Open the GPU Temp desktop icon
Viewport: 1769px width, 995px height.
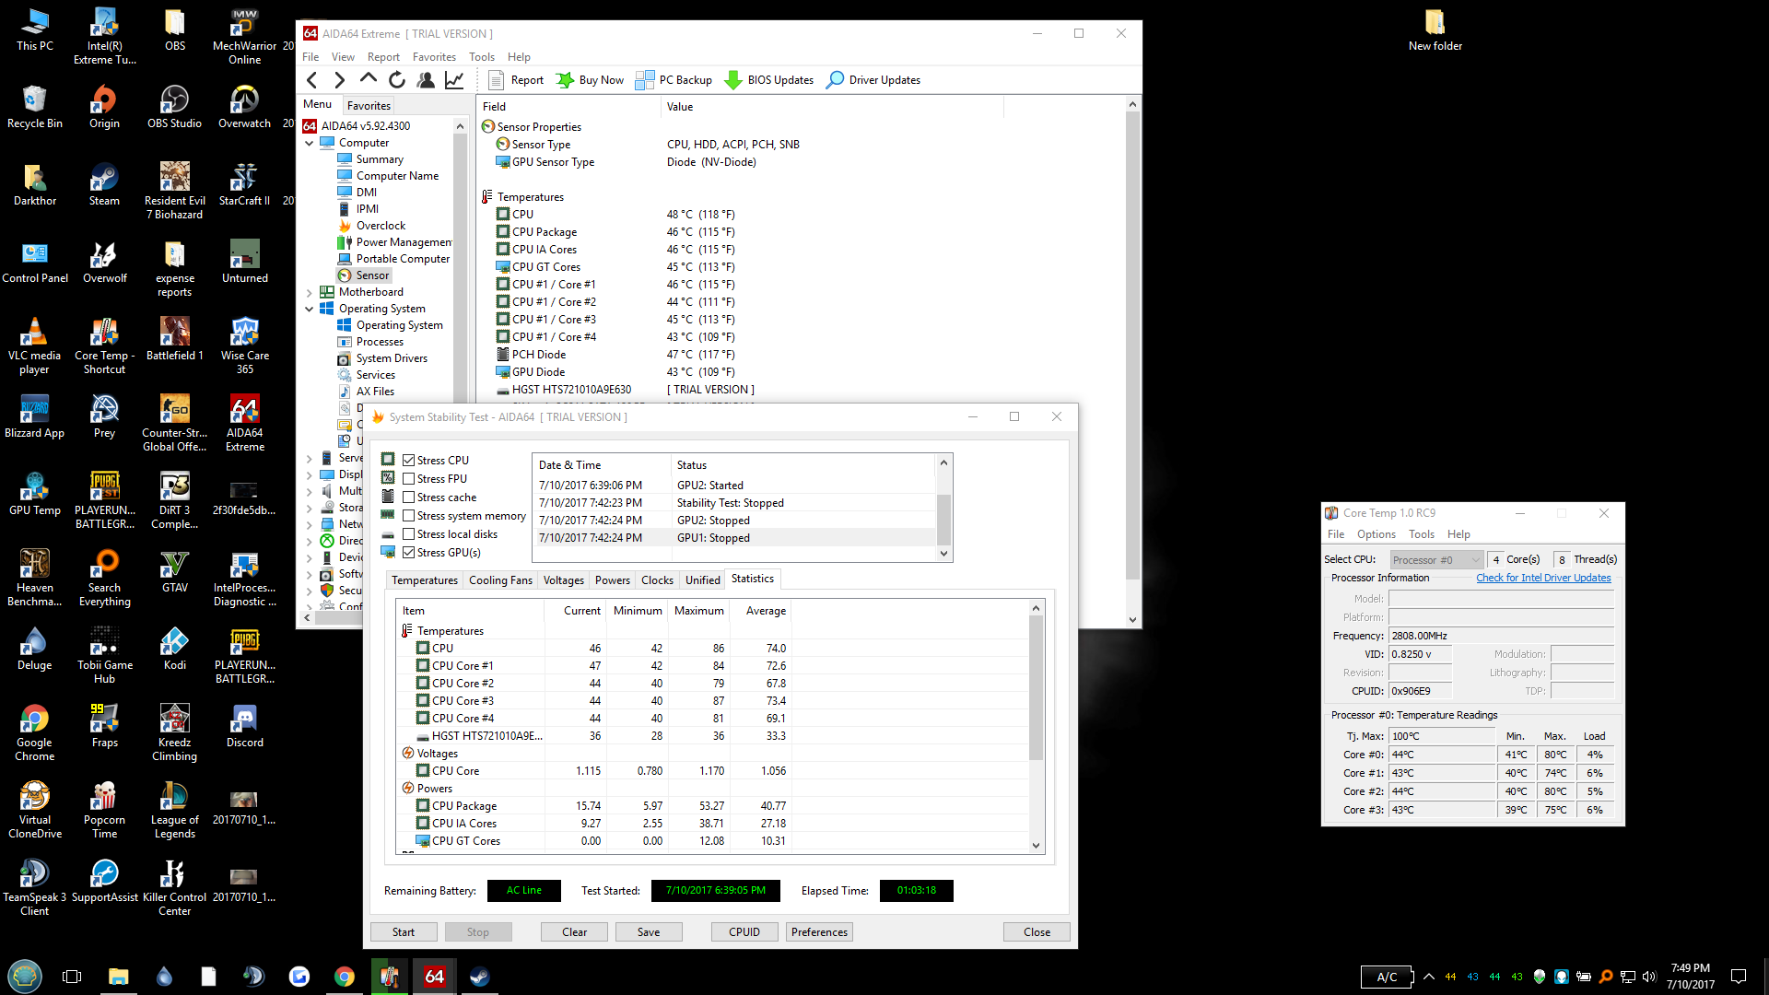pyautogui.click(x=34, y=493)
